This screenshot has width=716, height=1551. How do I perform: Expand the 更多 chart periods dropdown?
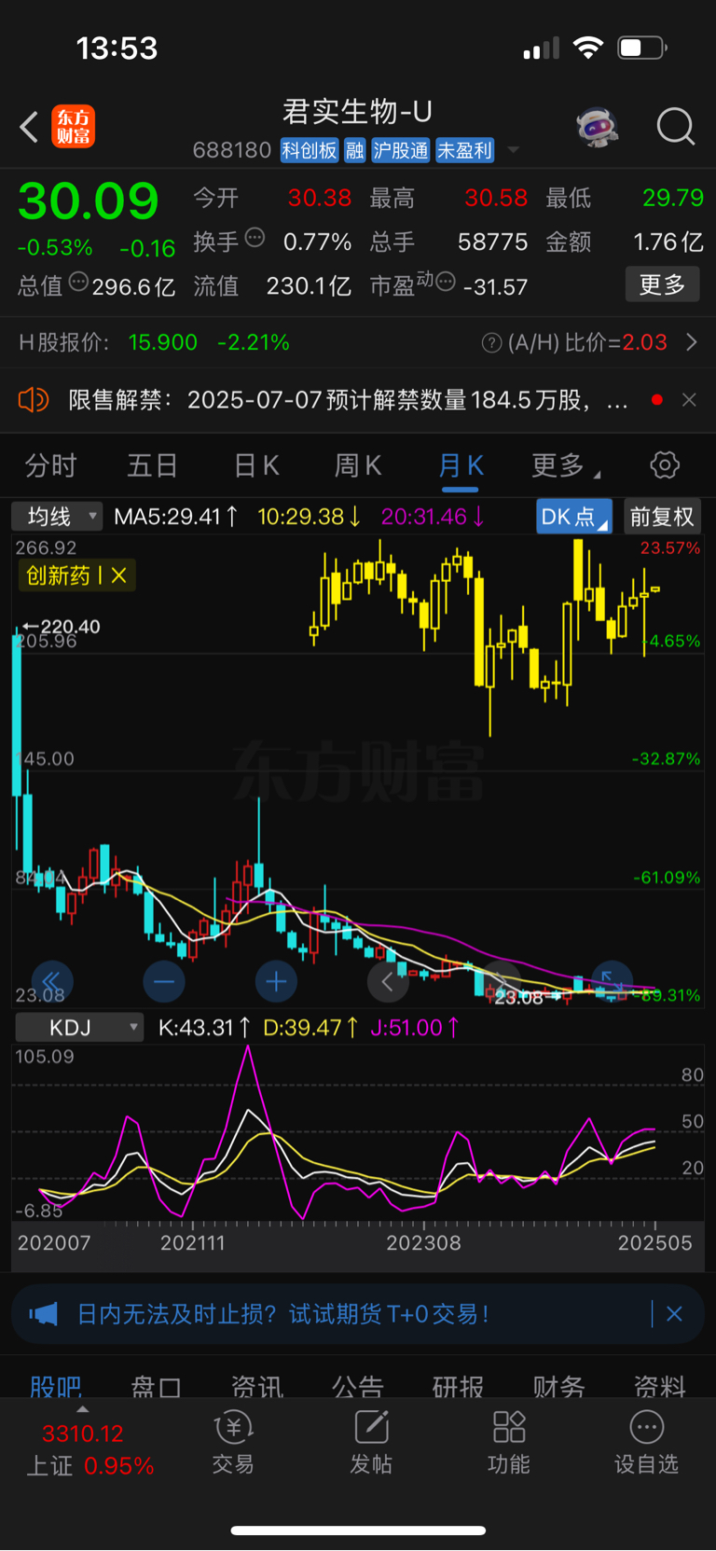click(x=565, y=465)
